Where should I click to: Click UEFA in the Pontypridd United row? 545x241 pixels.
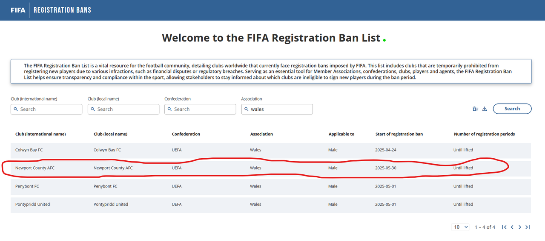pyautogui.click(x=177, y=205)
